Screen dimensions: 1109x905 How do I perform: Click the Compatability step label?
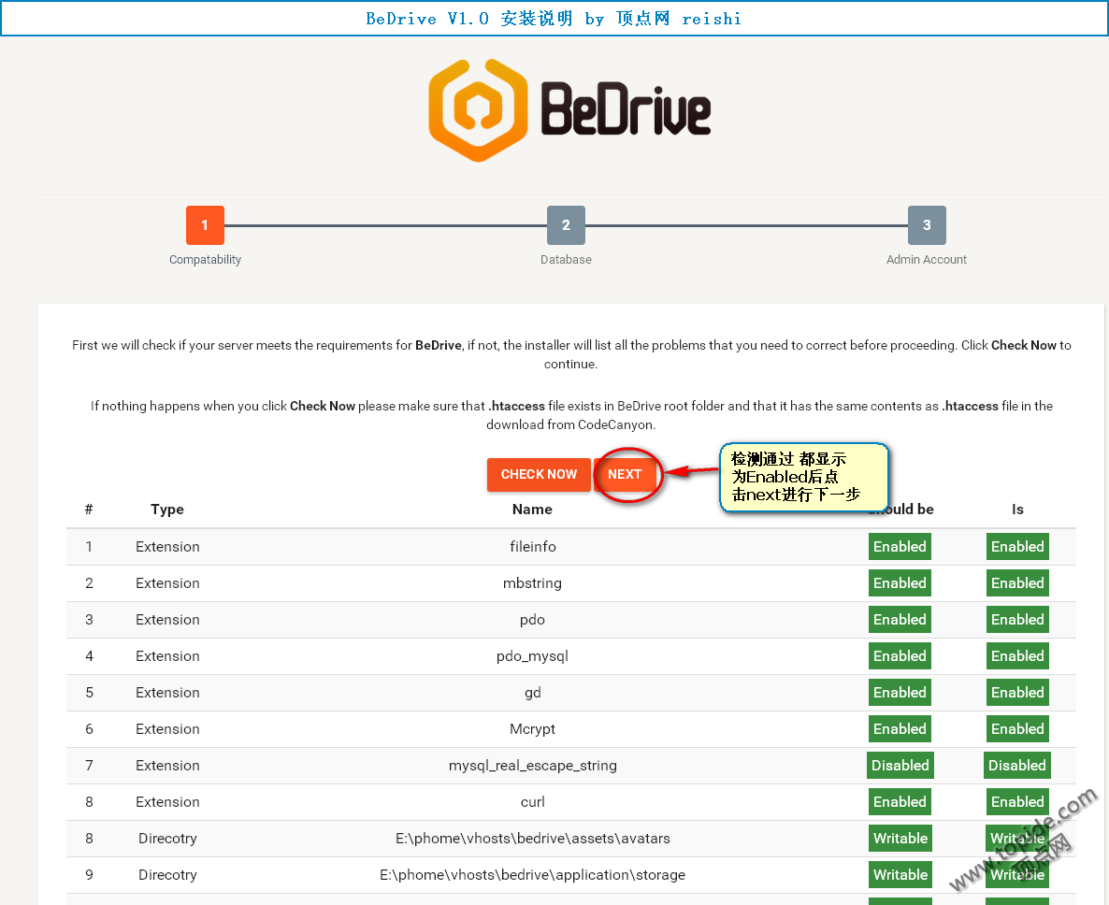(205, 260)
